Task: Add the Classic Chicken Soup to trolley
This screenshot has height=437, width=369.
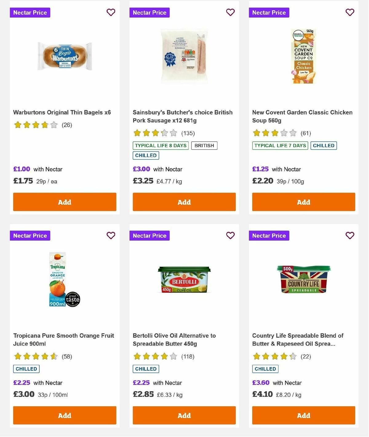Action: [303, 202]
